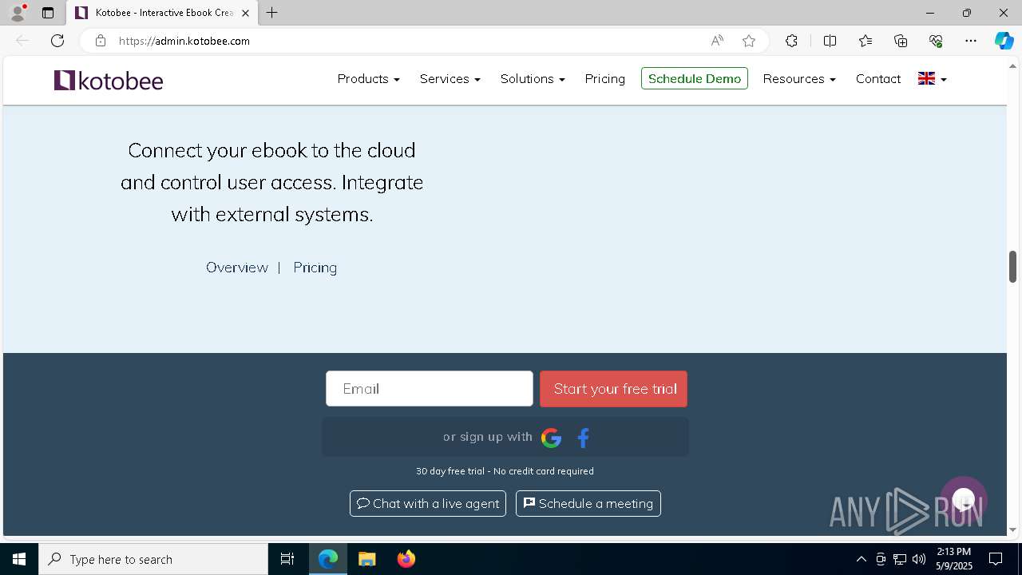Open the notification center icon
Viewport: 1022px width, 575px height.
(996, 559)
